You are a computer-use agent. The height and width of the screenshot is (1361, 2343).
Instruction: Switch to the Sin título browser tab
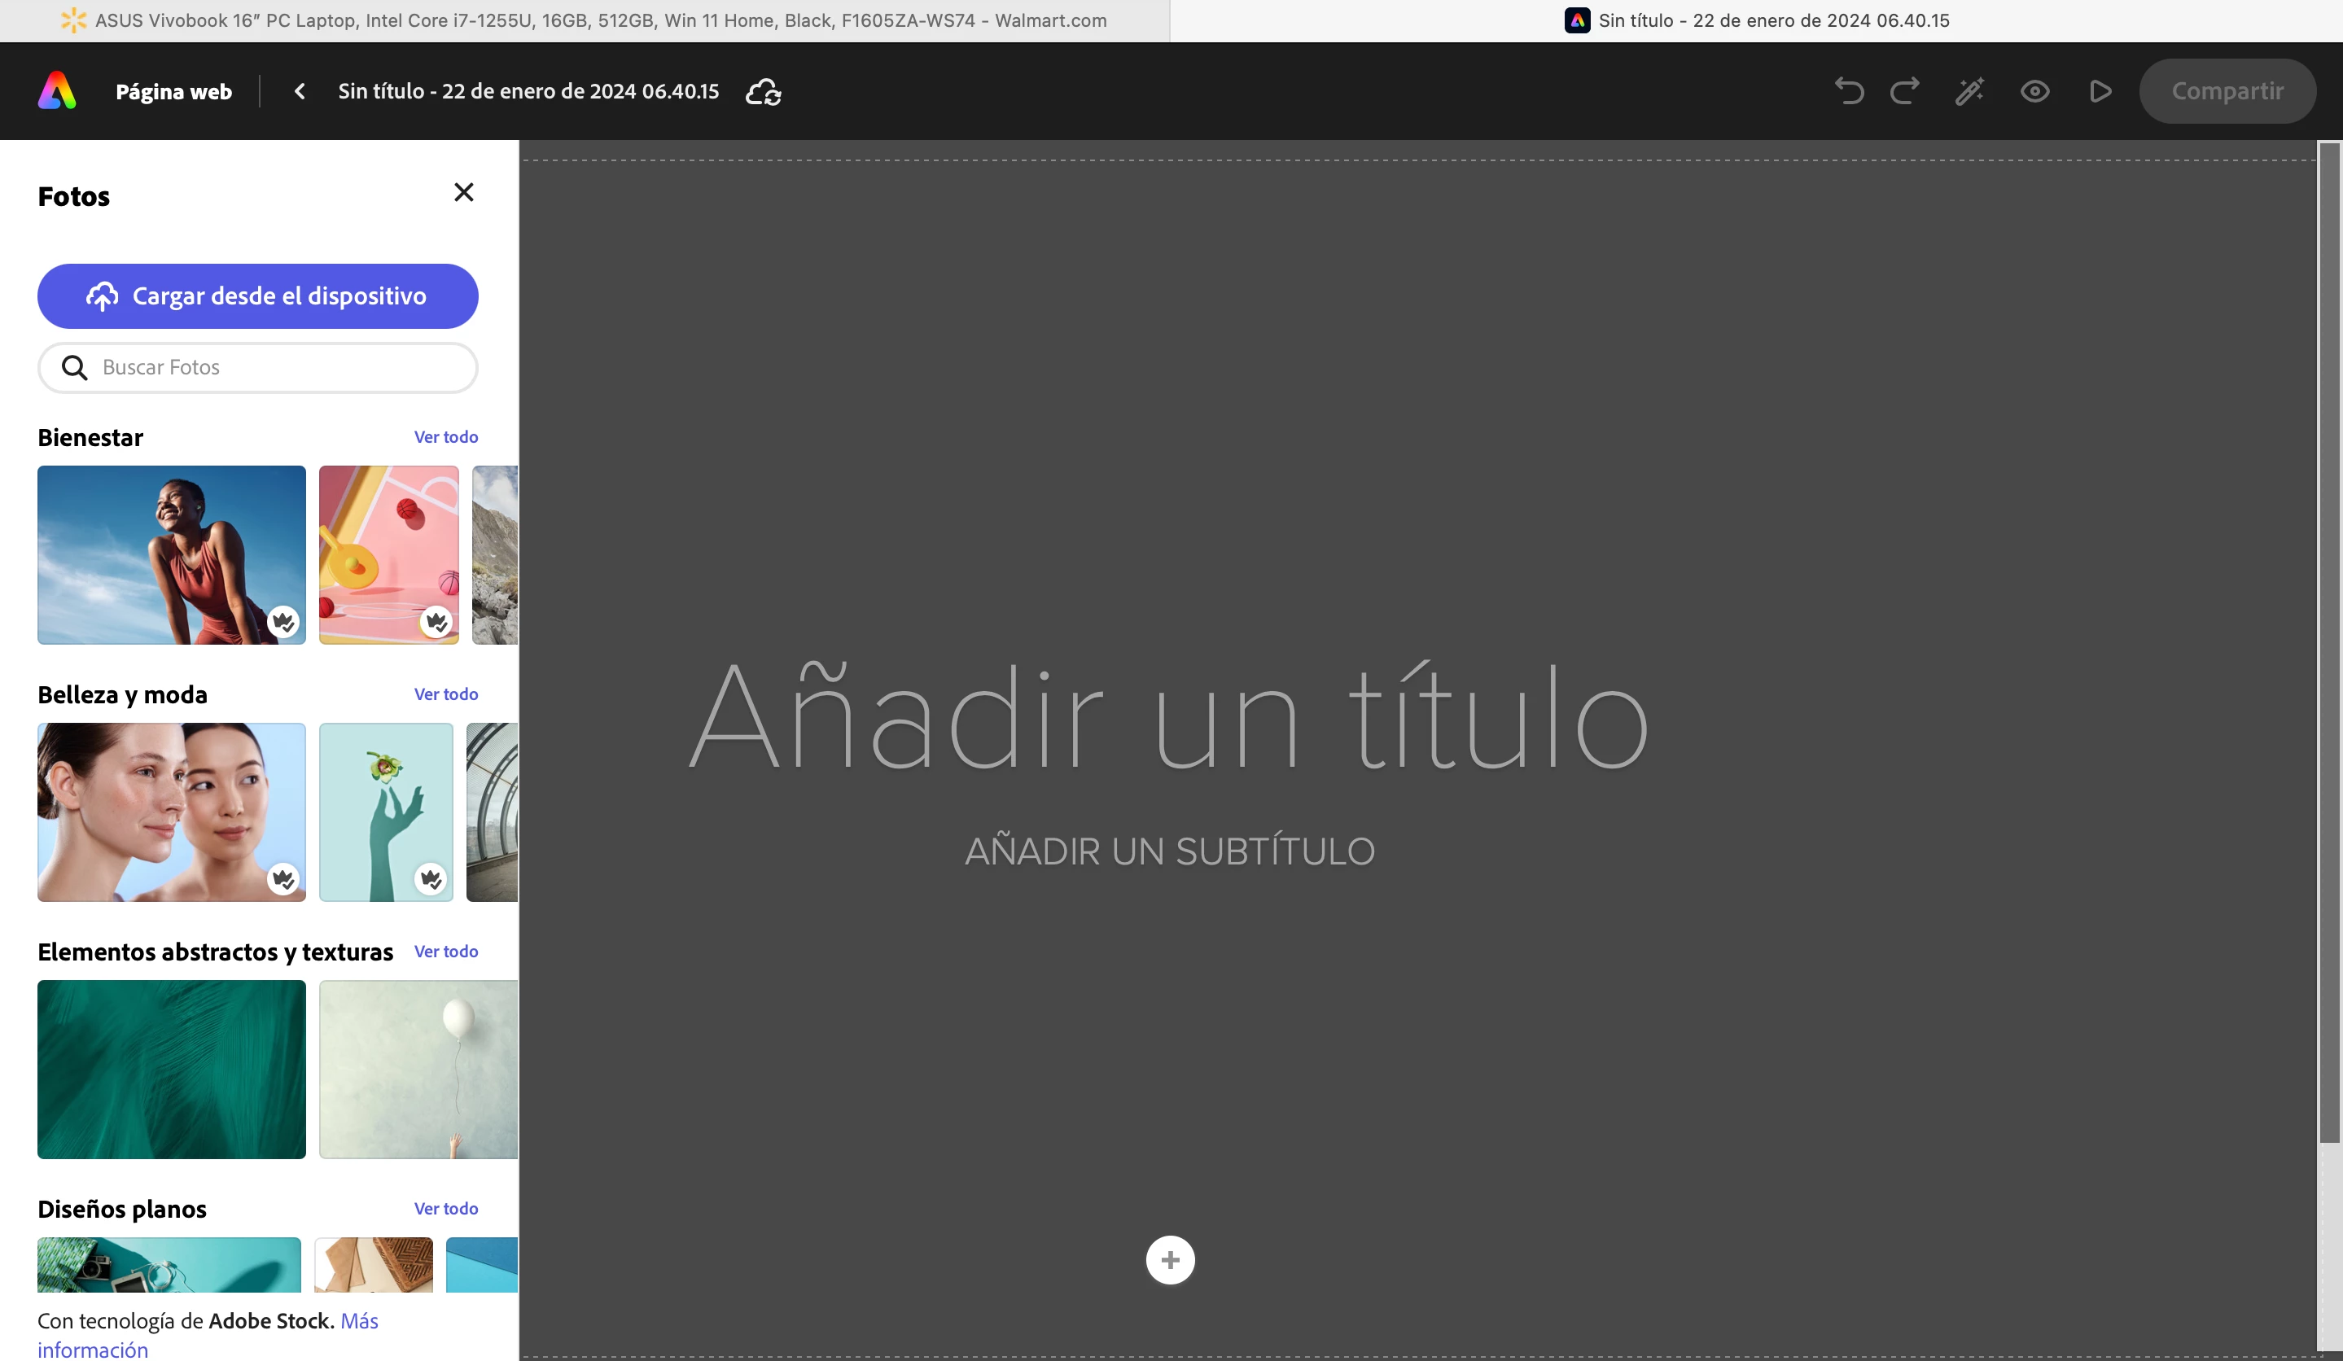tap(1755, 20)
